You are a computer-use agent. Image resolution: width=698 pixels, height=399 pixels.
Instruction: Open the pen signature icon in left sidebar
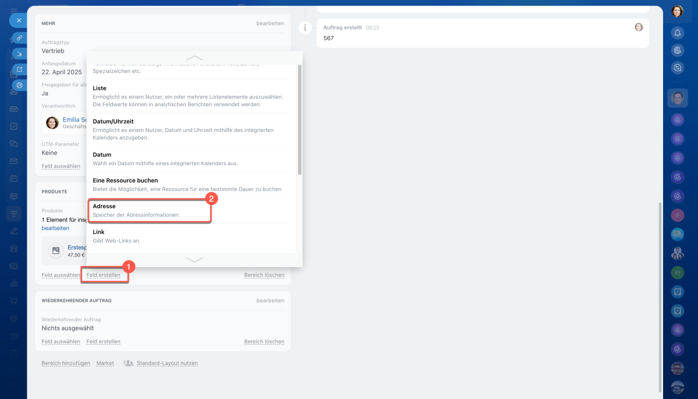[14, 231]
